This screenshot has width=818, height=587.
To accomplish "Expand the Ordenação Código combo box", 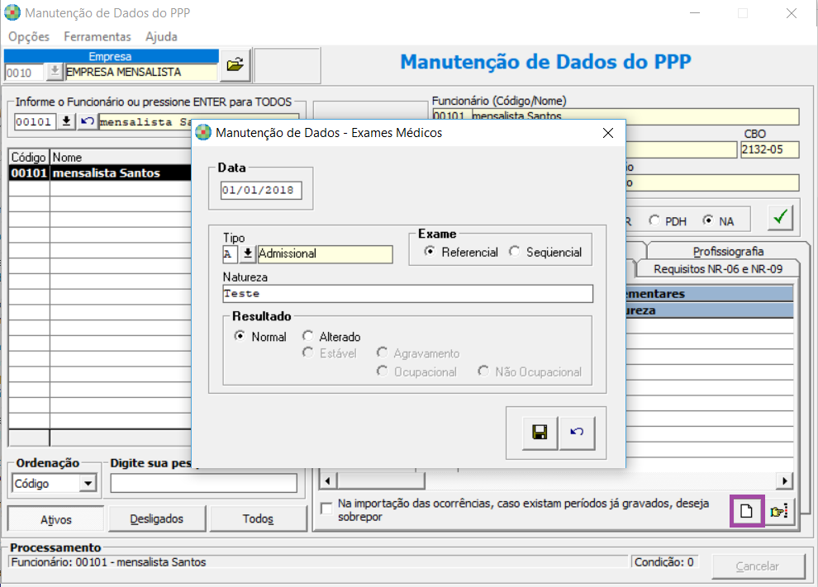I will tap(88, 483).
